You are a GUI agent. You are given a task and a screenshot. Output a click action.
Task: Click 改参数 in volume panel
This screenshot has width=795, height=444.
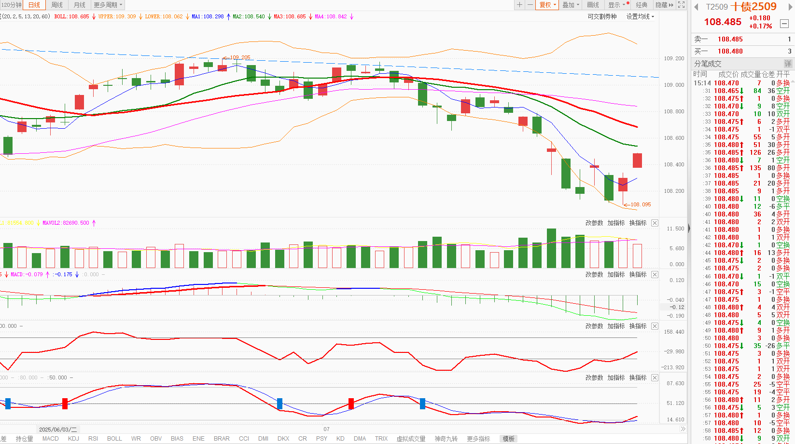(x=594, y=223)
